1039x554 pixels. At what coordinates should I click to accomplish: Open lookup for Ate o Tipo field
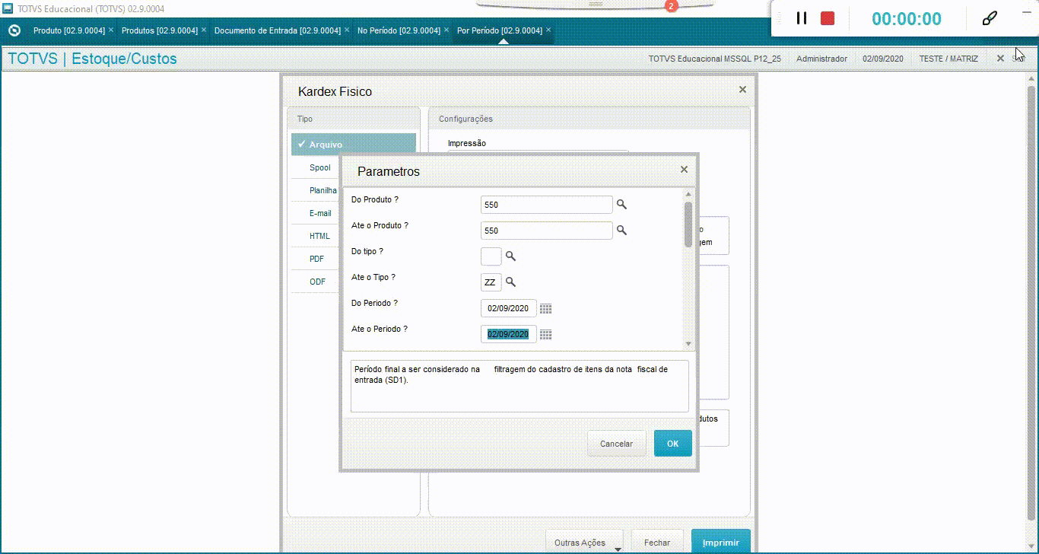(x=511, y=282)
